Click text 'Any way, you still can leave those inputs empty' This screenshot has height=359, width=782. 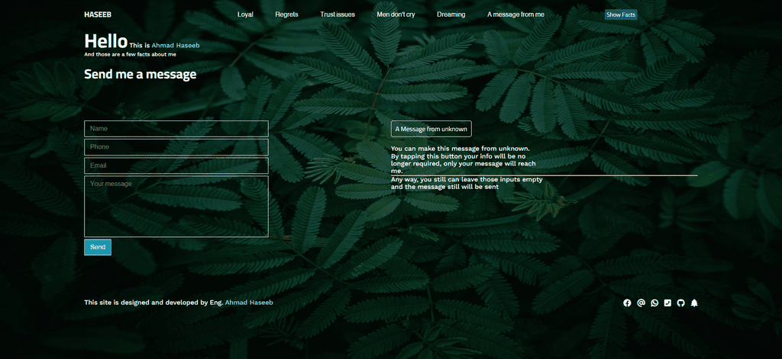tap(467, 179)
